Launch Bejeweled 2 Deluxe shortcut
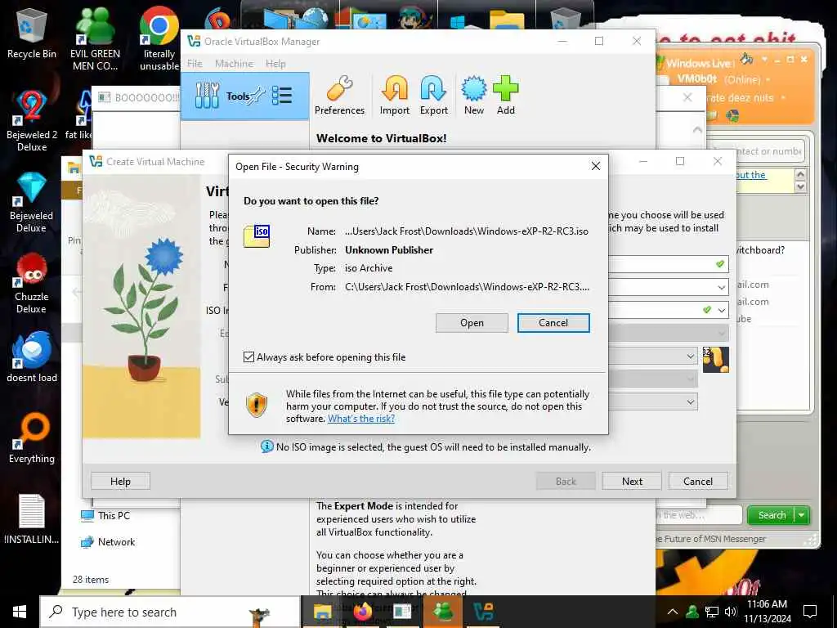Viewport: 837px width, 628px height. point(32,121)
